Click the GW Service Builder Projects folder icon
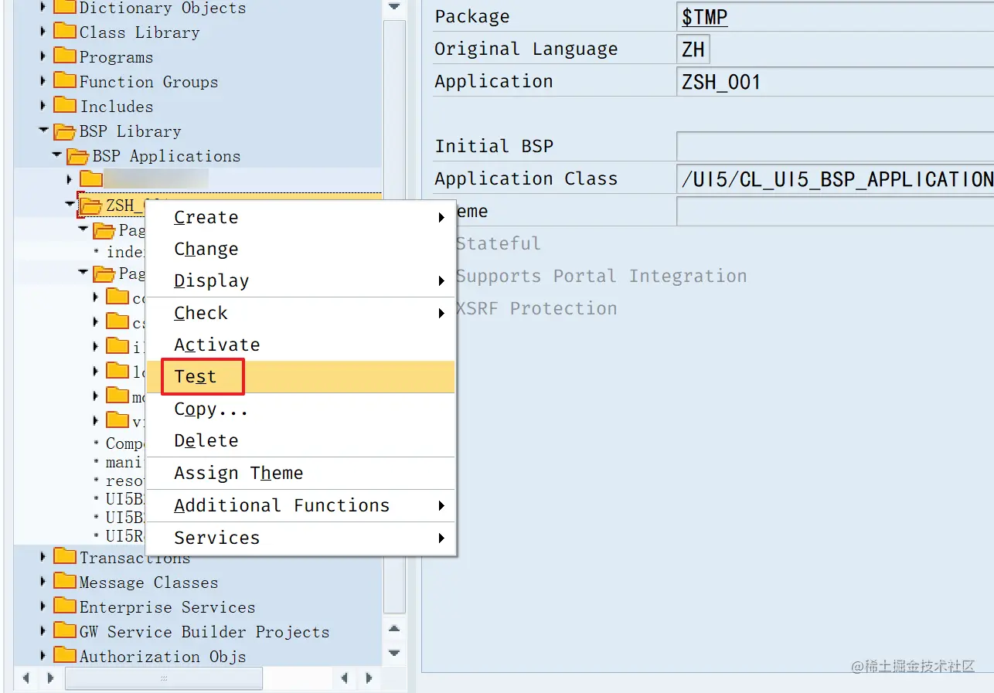Image resolution: width=994 pixels, height=693 pixels. coord(63,631)
